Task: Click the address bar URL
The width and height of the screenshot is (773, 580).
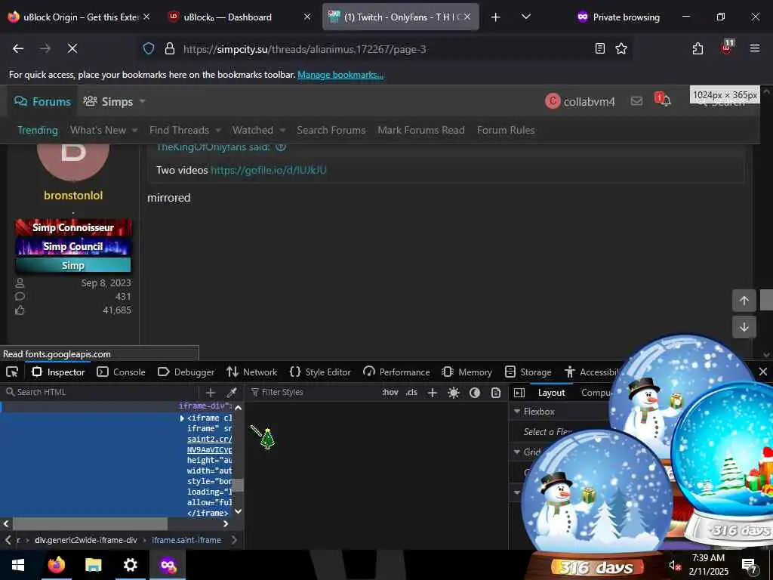Action: point(305,49)
